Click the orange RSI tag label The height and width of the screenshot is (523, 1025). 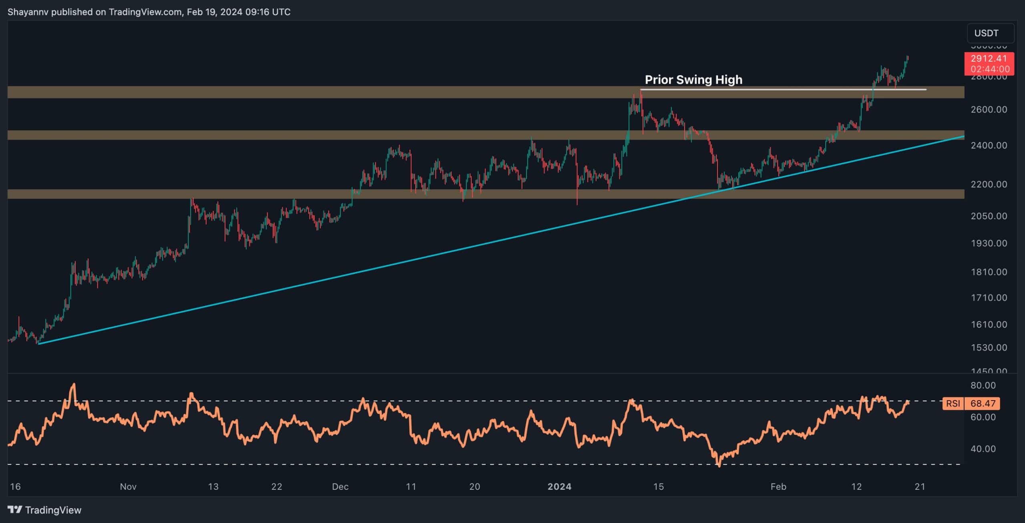pyautogui.click(x=953, y=403)
